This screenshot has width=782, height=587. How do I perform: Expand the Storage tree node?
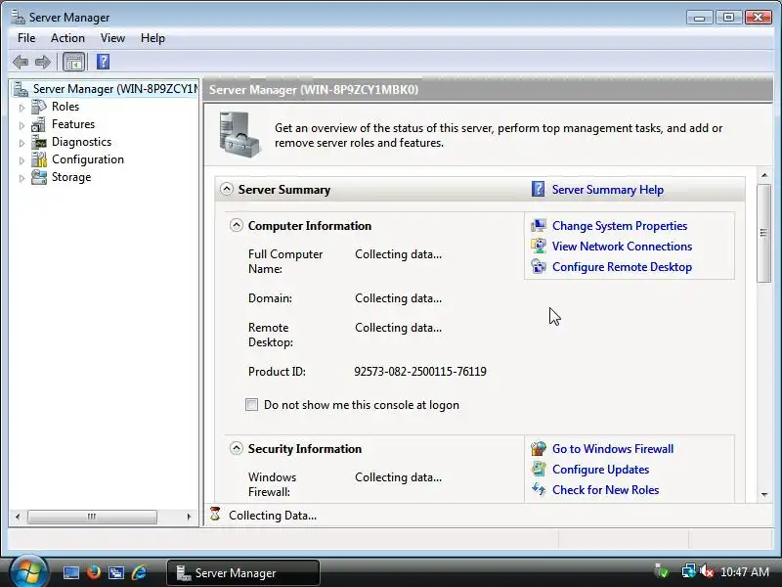pyautogui.click(x=22, y=178)
